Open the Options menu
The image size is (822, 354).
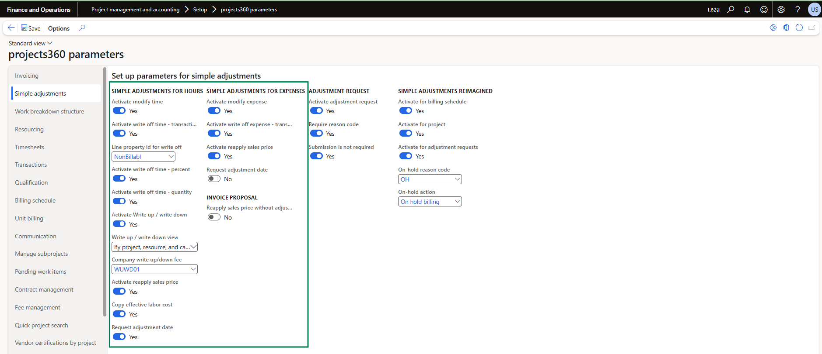(x=59, y=28)
